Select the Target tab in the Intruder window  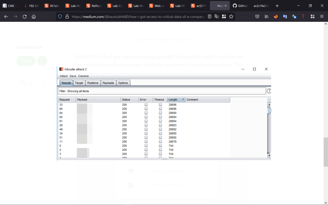coord(79,83)
